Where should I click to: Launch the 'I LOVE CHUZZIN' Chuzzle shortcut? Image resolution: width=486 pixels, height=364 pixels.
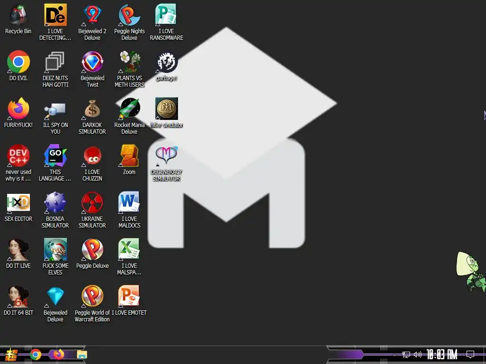point(93,155)
